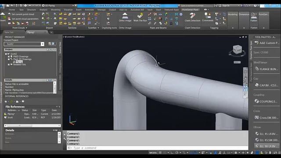This screenshot has width=281, height=158.
Task: Click the MODEL status bar button
Action: click(153, 153)
